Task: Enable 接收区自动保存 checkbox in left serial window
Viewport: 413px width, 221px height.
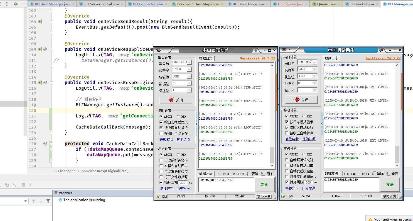Action: 161,133
